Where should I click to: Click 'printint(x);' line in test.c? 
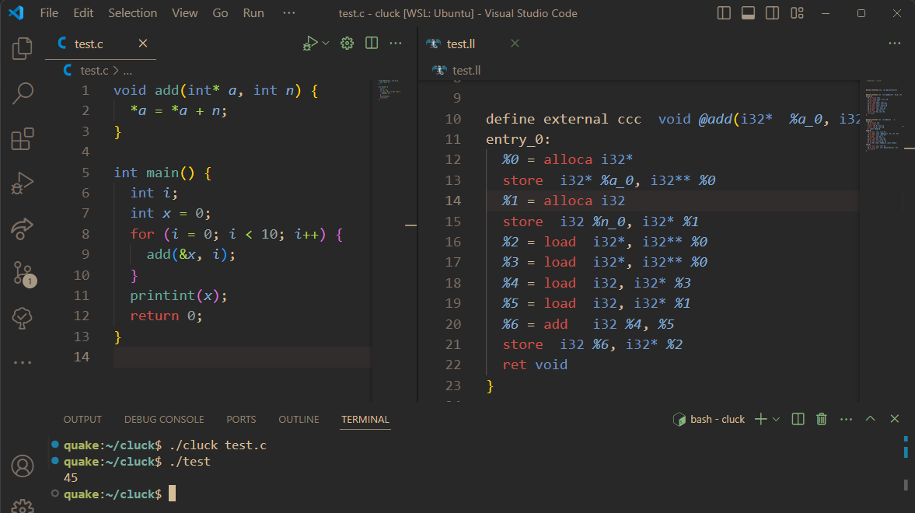click(179, 295)
